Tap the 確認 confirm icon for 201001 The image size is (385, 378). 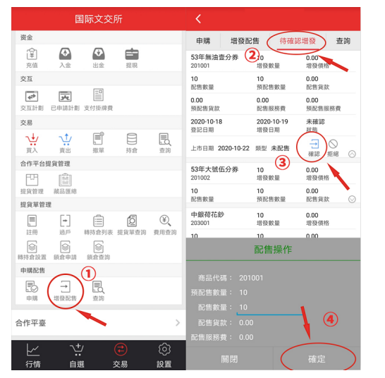[x=314, y=147]
